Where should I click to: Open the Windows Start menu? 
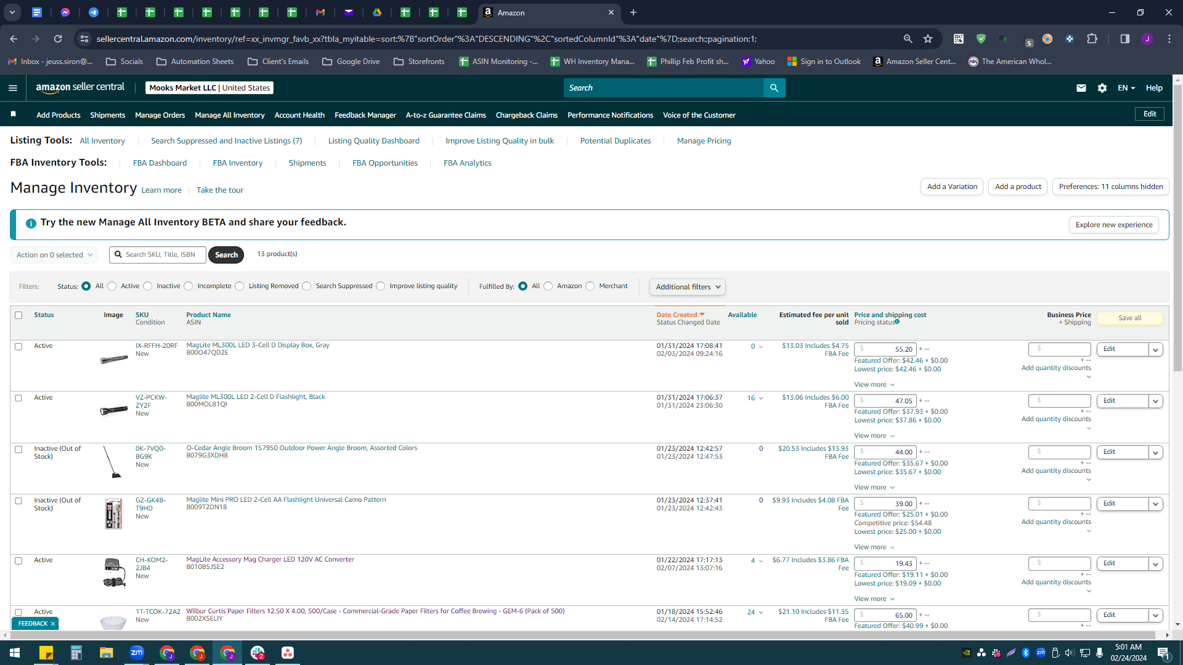pyautogui.click(x=15, y=653)
